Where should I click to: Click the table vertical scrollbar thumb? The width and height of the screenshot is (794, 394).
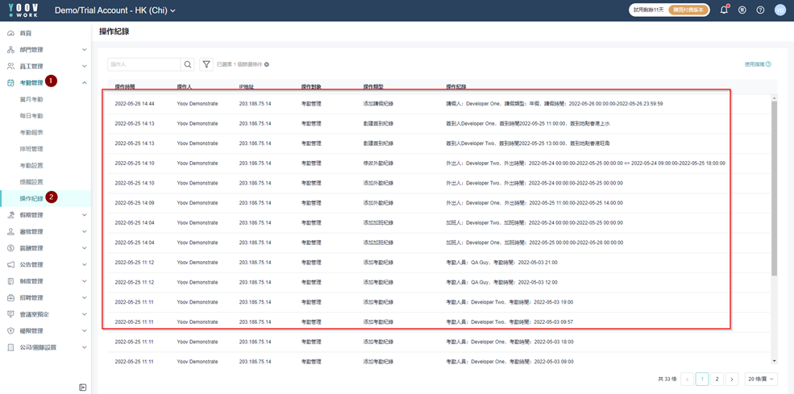point(774,188)
